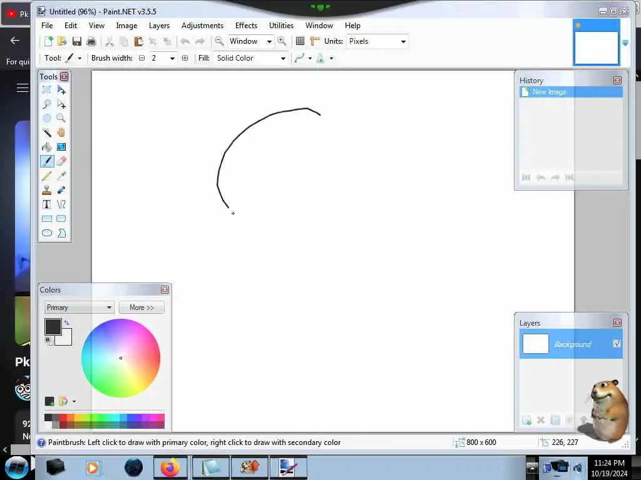
Task: Click the Zoom In magnifier icon
Action: click(282, 41)
